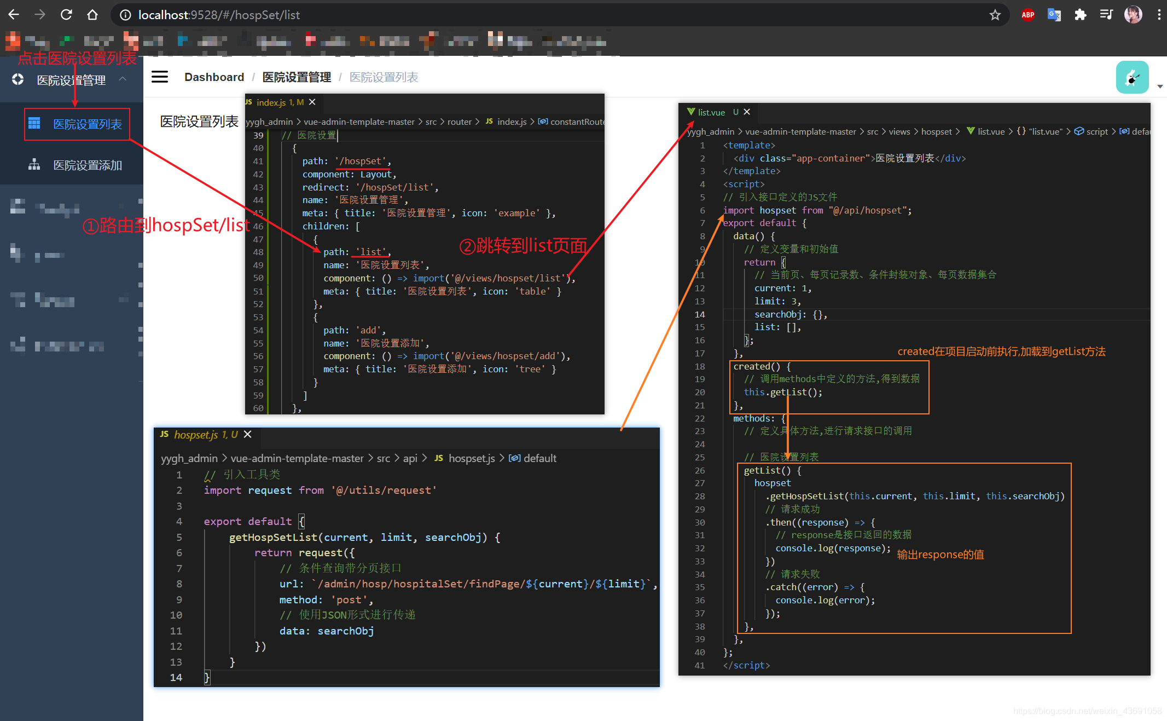
Task: Click the site information icon
Action: (x=125, y=15)
